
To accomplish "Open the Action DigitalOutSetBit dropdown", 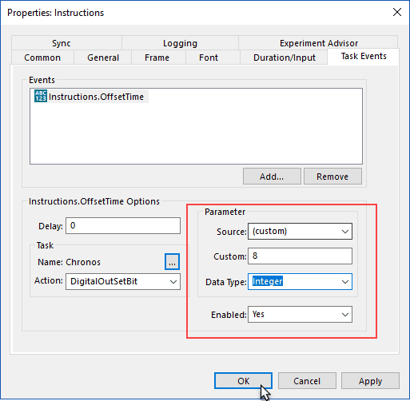I will (x=123, y=281).
